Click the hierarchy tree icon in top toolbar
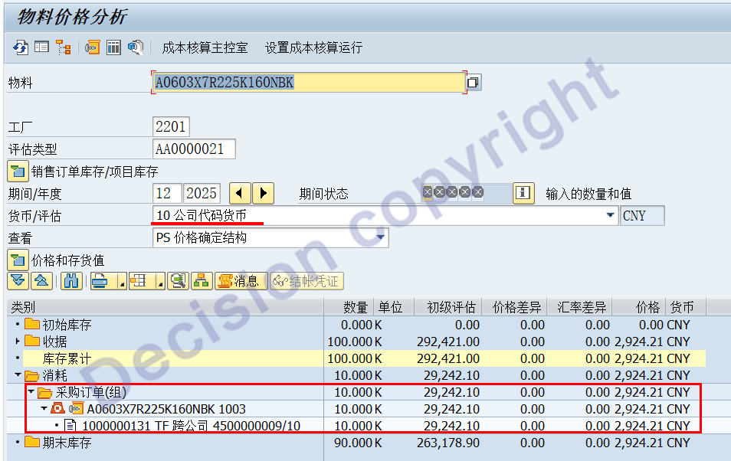The height and width of the screenshot is (461, 731). [63, 47]
